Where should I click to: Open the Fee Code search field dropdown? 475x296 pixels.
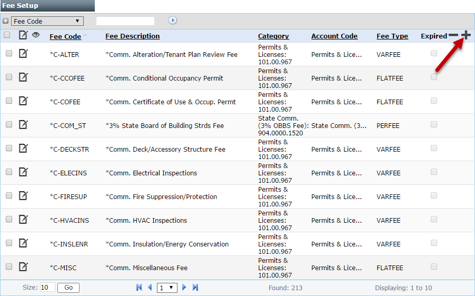pyautogui.click(x=47, y=21)
